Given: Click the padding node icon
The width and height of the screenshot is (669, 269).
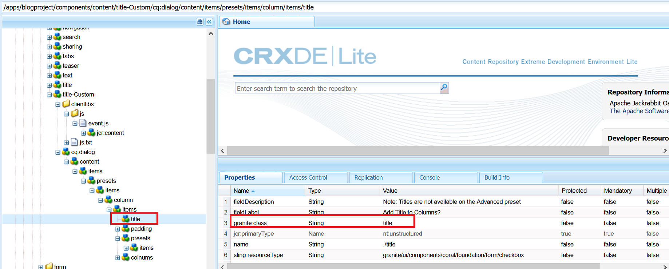Looking at the screenshot, I should coord(126,228).
